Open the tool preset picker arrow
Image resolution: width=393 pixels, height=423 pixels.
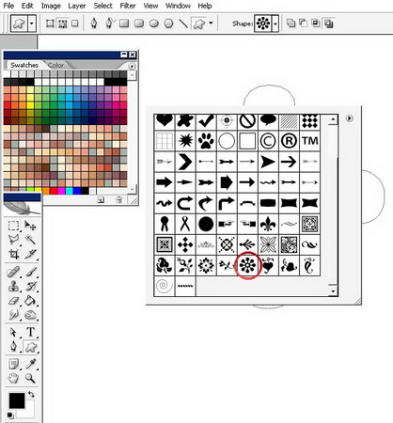(x=32, y=23)
